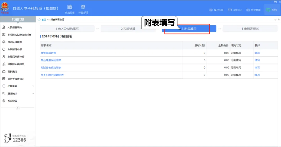Open the 经营所得 module icon
The image size is (281, 147).
point(83,9)
